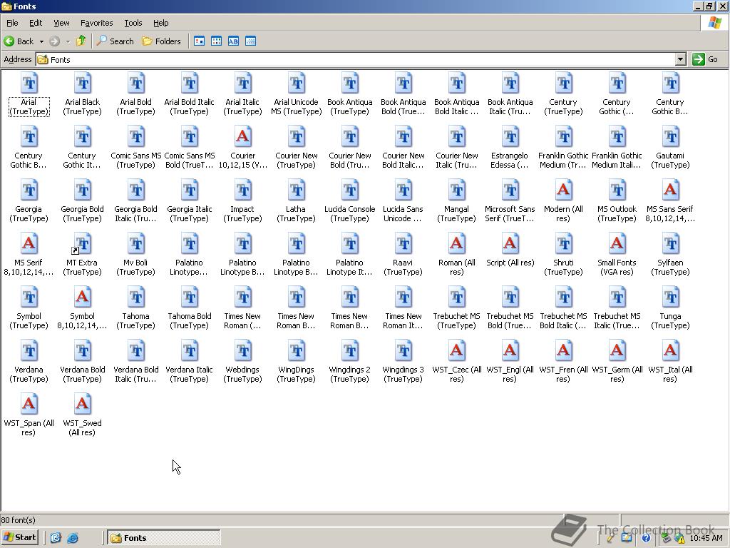730x548 pixels.
Task: Open the Edit menu
Action: (36, 23)
